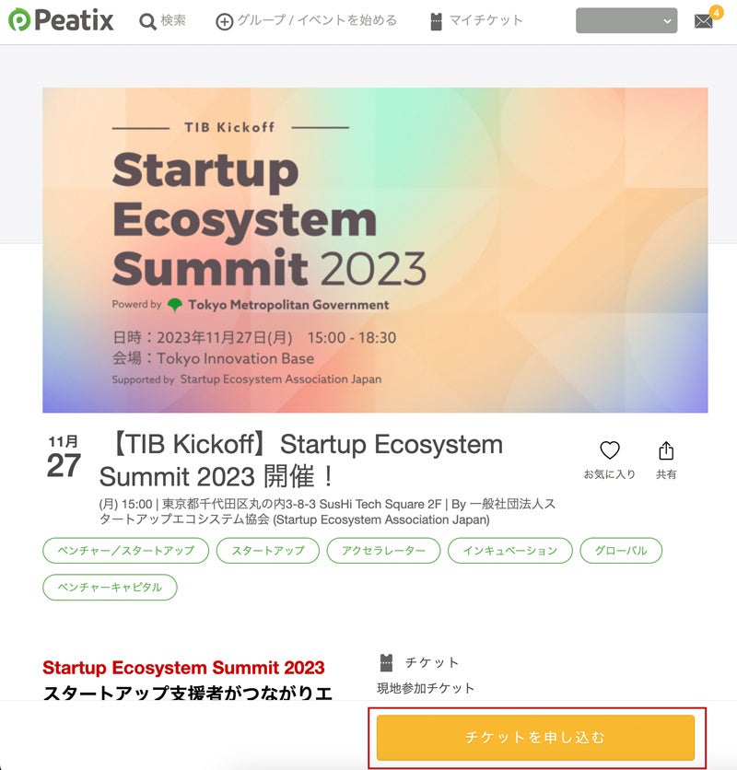Select the グローバル tag
This screenshot has height=770, width=737.
click(x=621, y=551)
